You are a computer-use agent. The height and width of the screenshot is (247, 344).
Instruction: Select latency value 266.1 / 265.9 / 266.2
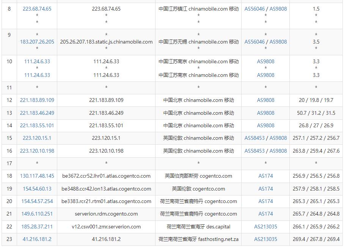click(316, 227)
